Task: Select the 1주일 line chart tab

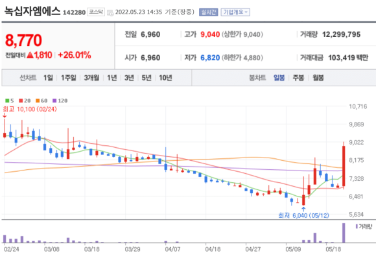Action: click(68, 78)
